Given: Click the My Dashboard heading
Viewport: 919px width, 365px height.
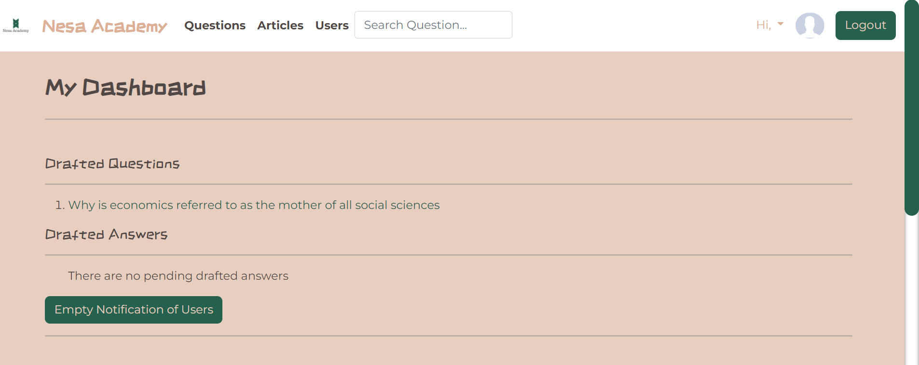Looking at the screenshot, I should [x=125, y=88].
